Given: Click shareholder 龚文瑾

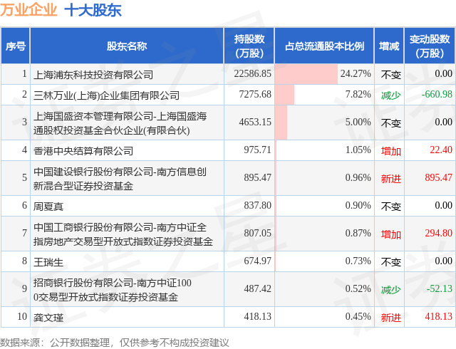Looking at the screenshot, I should pos(48,318).
